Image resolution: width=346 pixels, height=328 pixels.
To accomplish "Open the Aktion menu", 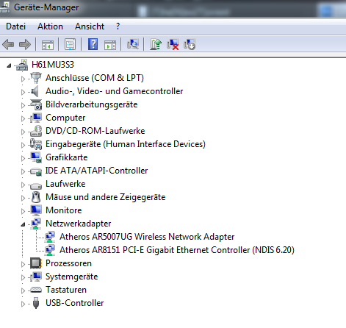I will 50,26.
